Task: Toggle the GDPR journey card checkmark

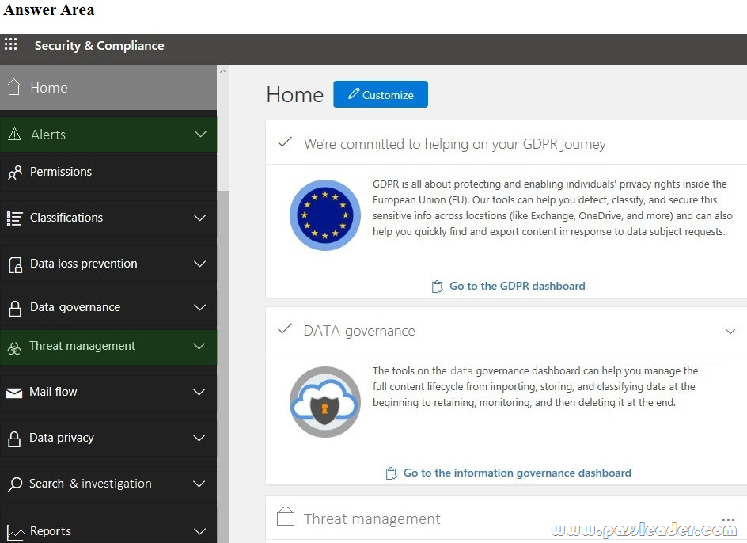Action: 285,142
